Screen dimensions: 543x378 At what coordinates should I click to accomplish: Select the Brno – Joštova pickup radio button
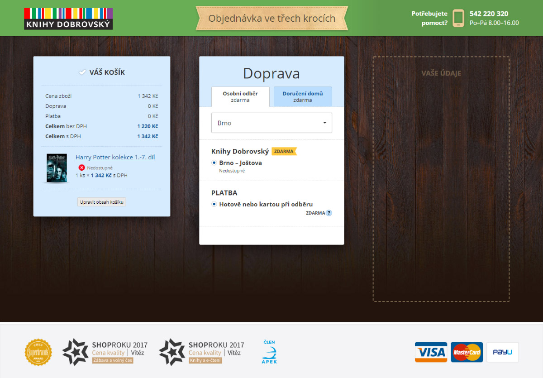(x=214, y=163)
